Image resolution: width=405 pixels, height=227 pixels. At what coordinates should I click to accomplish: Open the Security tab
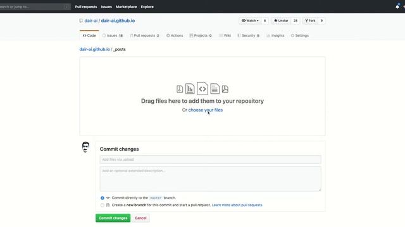point(248,35)
